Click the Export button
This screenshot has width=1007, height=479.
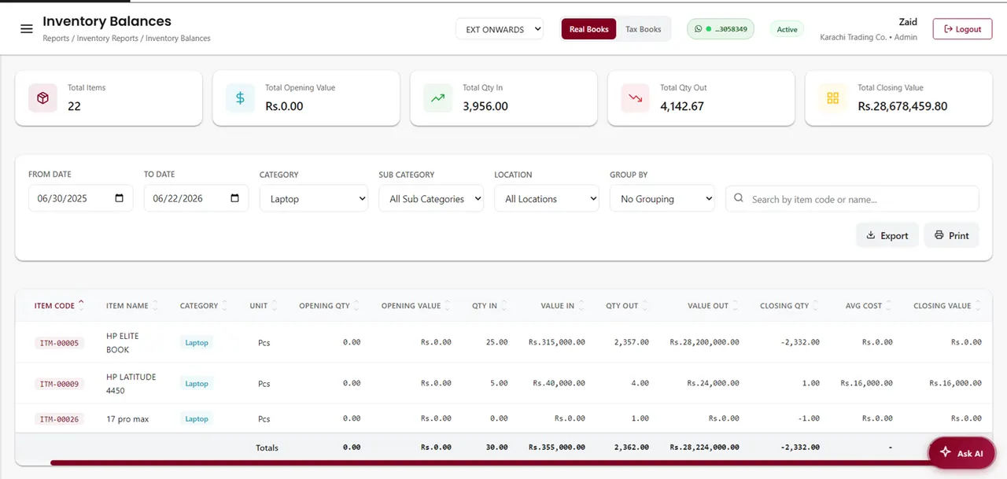point(887,235)
